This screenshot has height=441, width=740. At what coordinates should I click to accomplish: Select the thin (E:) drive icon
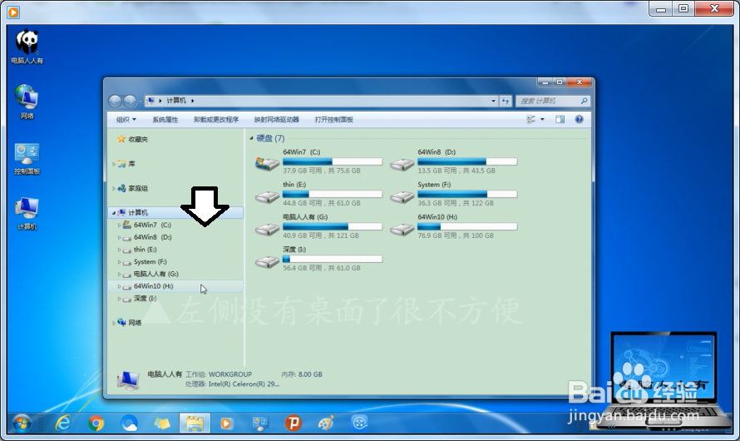(267, 196)
